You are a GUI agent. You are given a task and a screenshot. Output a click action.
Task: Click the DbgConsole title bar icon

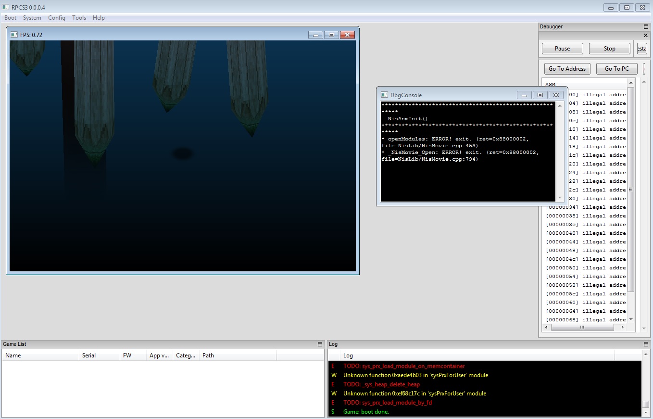pyautogui.click(x=384, y=95)
